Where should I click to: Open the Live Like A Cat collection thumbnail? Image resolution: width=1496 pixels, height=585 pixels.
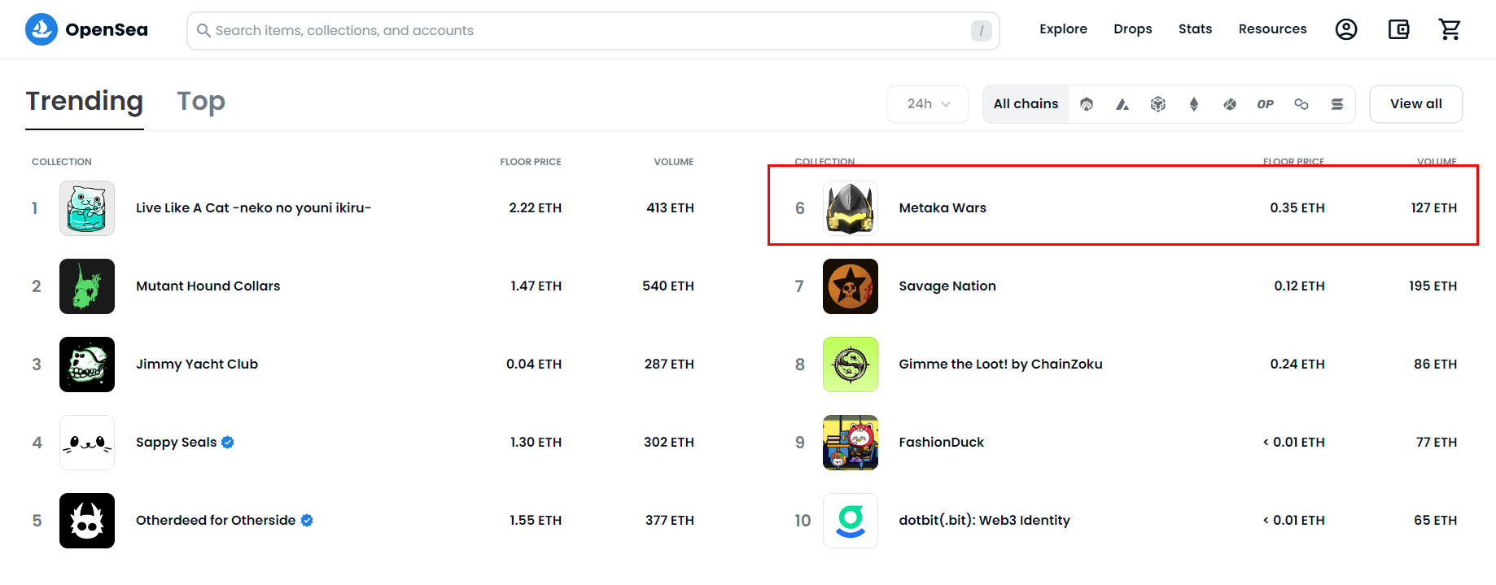(87, 208)
